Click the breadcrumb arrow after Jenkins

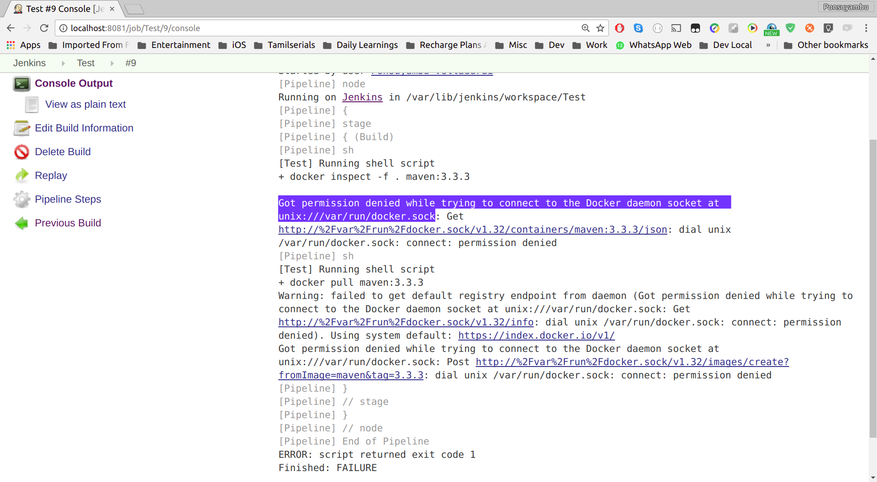[63, 63]
